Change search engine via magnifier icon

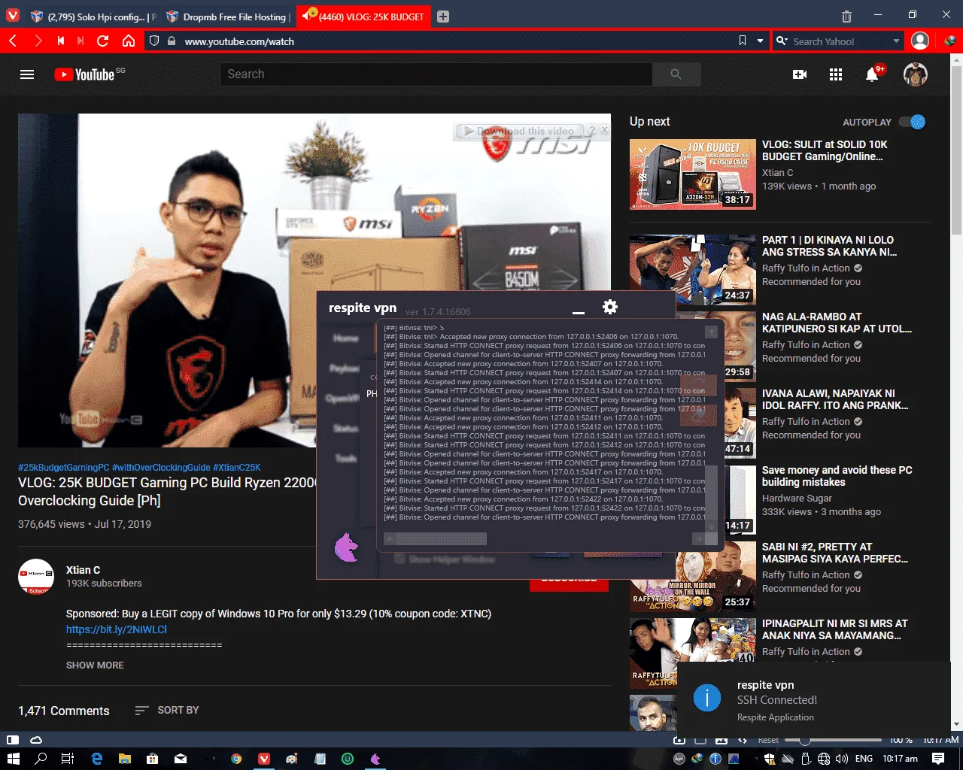782,41
